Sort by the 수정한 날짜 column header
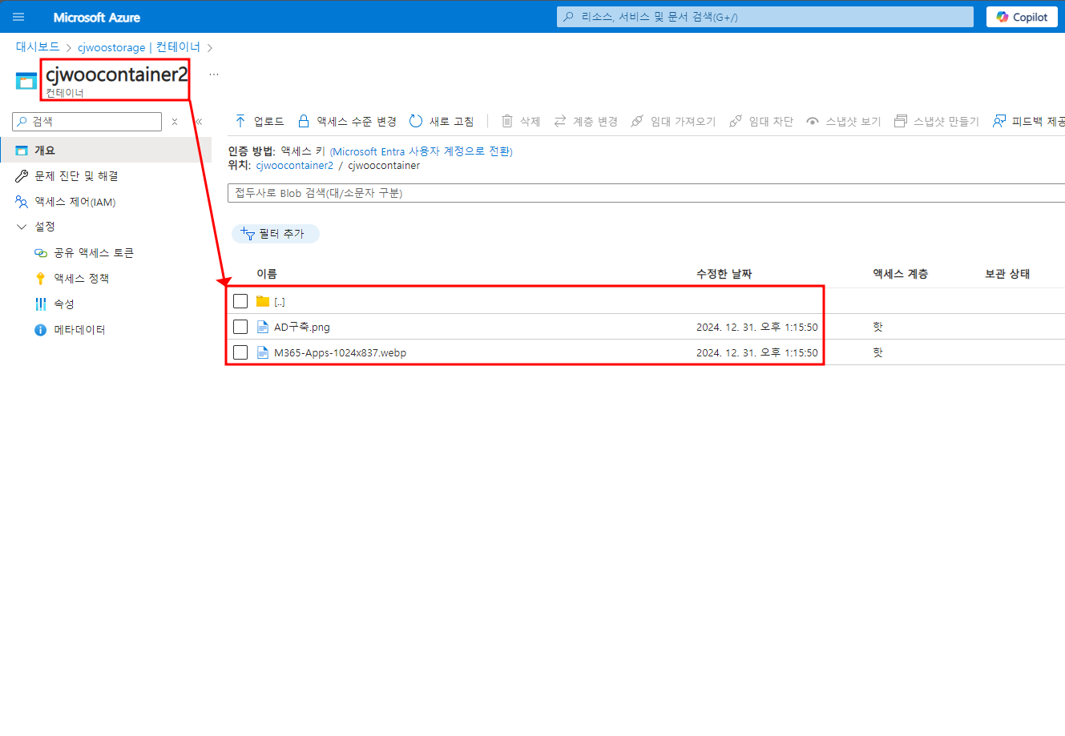Image resolution: width=1065 pixels, height=736 pixels. click(x=724, y=274)
